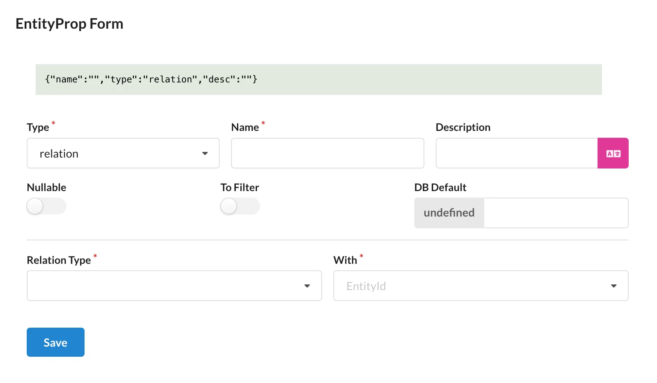Click the Relation Type label
657x383 pixels.
[59, 260]
